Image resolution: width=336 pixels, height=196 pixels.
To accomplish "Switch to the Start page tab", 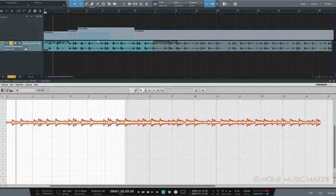I will [303, 4].
